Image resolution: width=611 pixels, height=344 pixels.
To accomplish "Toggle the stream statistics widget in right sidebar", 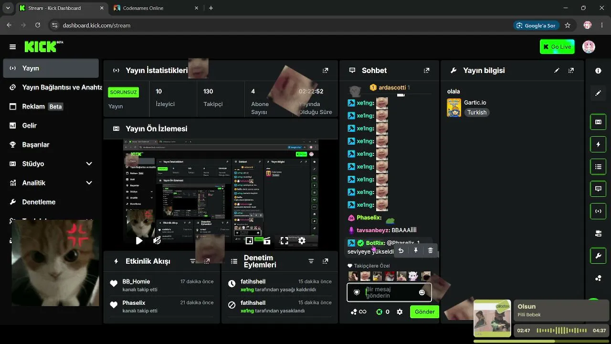I will 598,211.
